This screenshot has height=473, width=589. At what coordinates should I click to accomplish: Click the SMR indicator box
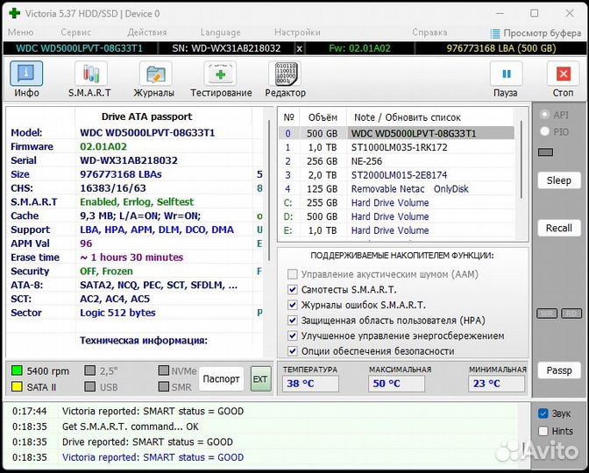(x=163, y=386)
